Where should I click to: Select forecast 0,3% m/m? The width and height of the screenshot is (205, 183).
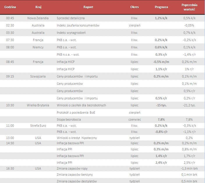tap(161, 149)
